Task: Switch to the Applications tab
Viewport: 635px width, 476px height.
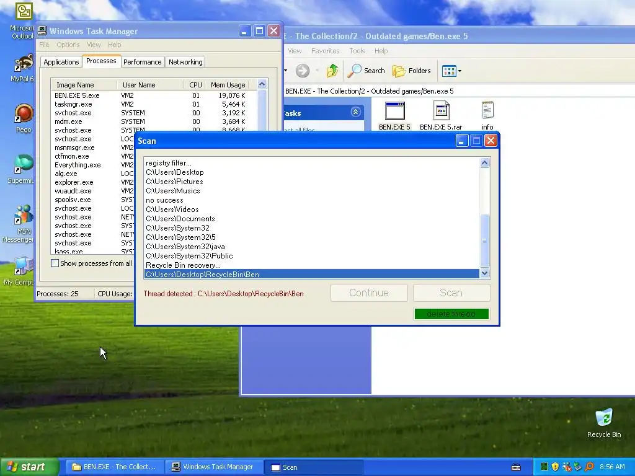Action: tap(61, 62)
